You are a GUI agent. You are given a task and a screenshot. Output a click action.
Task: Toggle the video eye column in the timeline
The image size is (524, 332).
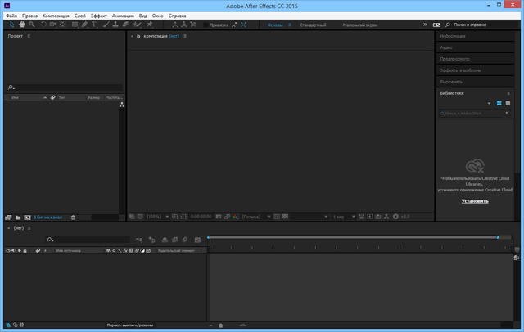pos(8,250)
